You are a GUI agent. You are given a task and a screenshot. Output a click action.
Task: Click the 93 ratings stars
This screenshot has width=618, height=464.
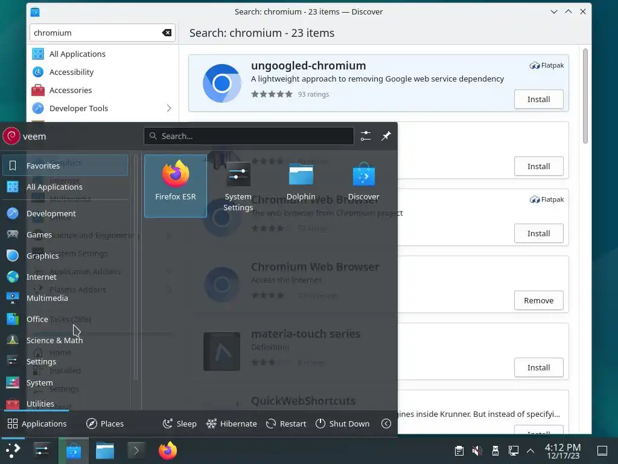coord(272,94)
